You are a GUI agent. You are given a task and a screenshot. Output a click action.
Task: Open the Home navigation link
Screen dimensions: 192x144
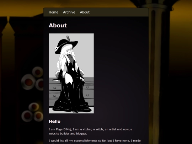pos(53,12)
